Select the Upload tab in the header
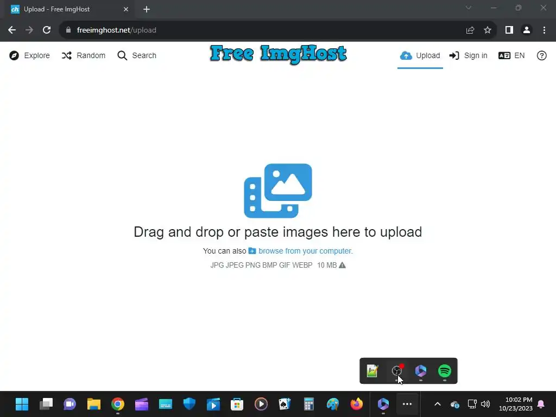556x417 pixels. [420, 56]
